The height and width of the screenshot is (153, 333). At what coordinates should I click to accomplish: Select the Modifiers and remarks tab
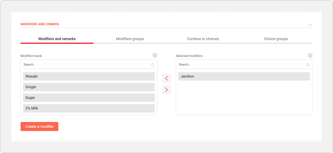57,39
